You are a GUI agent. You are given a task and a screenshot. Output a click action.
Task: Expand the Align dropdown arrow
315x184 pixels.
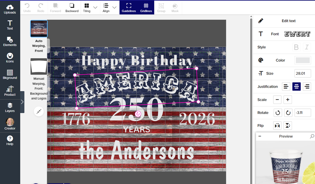(x=114, y=8)
